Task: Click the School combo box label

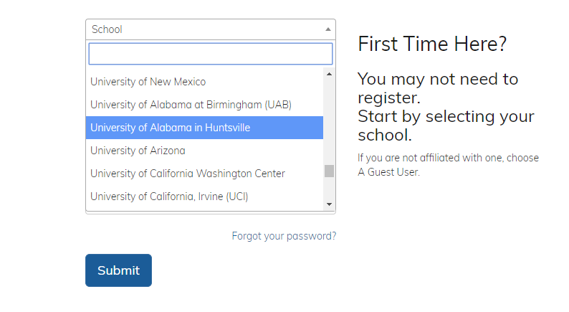Action: pos(107,29)
